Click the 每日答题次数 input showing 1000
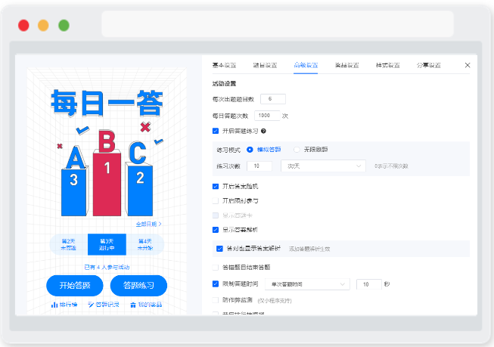This screenshot has height=347, width=494. click(x=267, y=116)
